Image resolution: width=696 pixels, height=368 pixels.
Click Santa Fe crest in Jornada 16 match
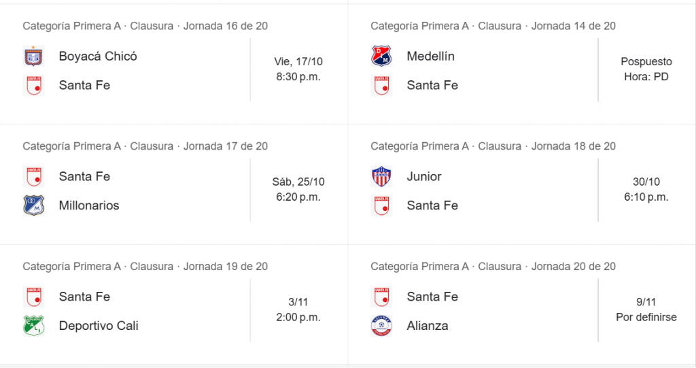(x=33, y=86)
